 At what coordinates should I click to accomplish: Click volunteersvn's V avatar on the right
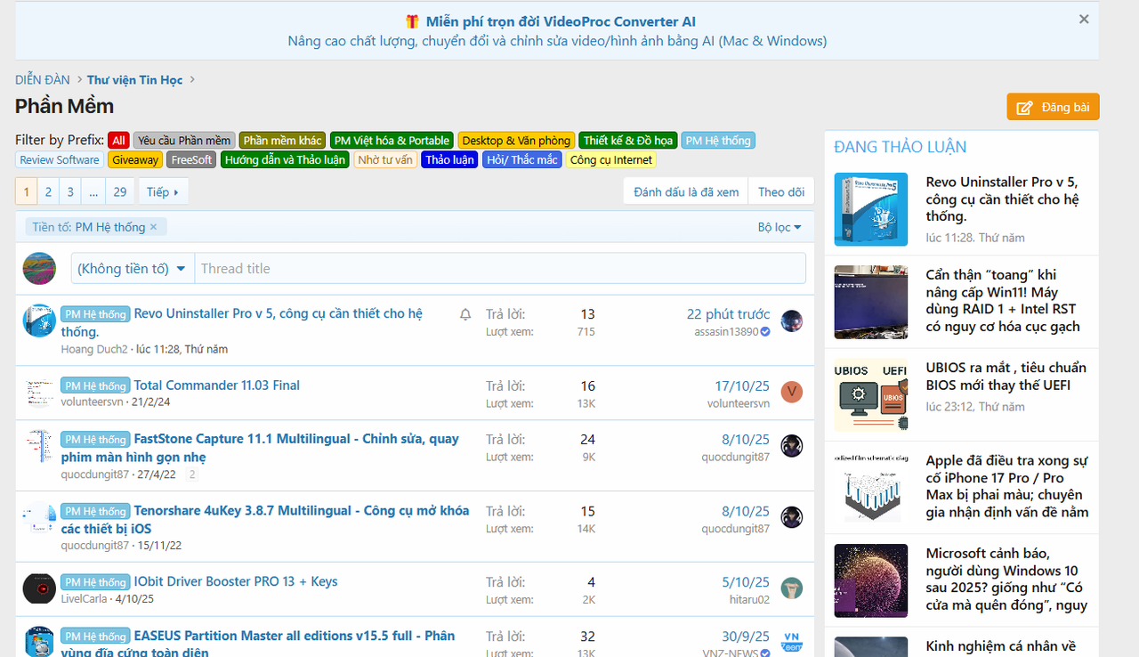pos(792,392)
